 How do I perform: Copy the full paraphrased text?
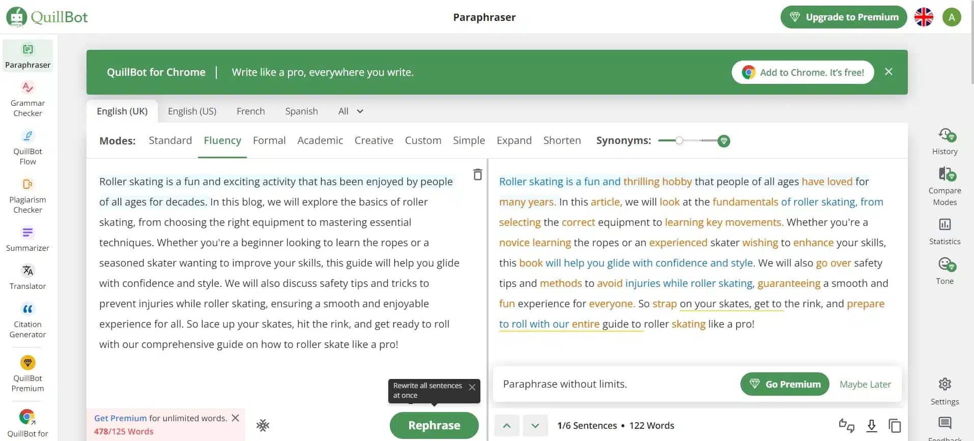(895, 425)
